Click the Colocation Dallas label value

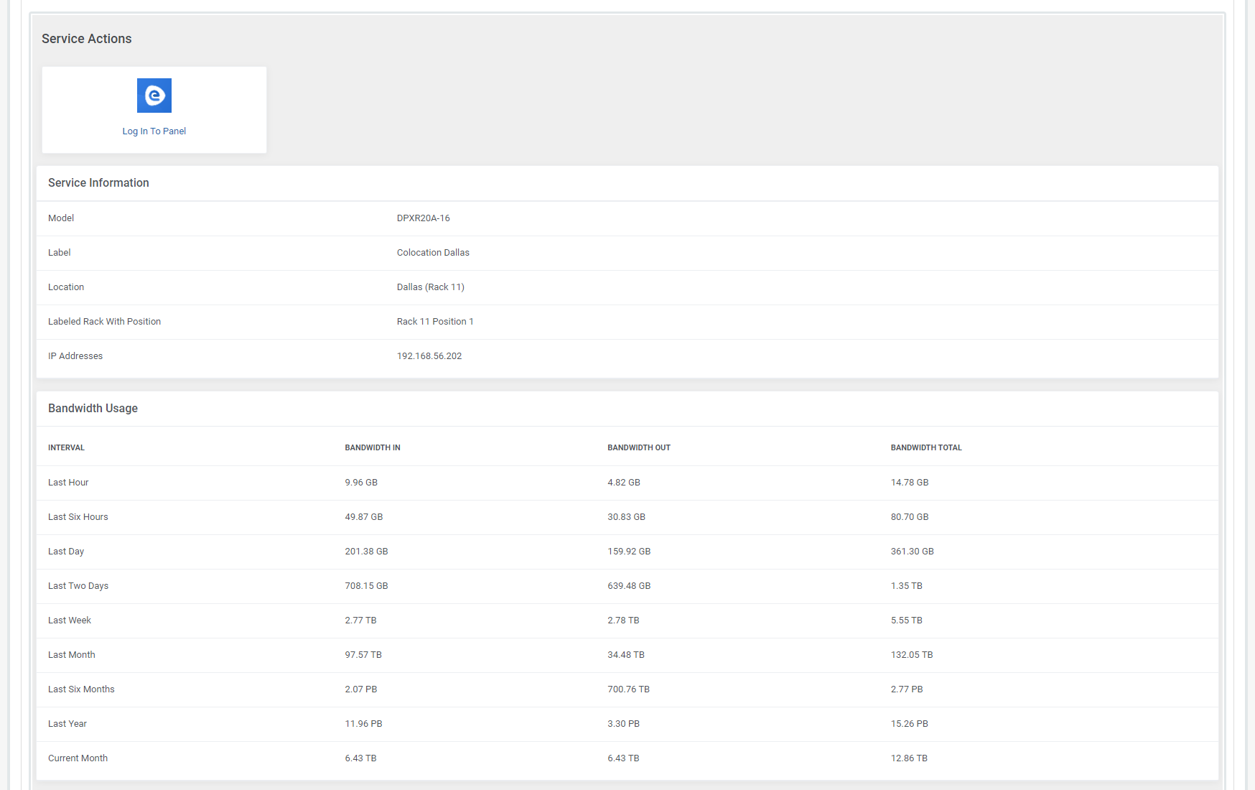click(x=433, y=253)
